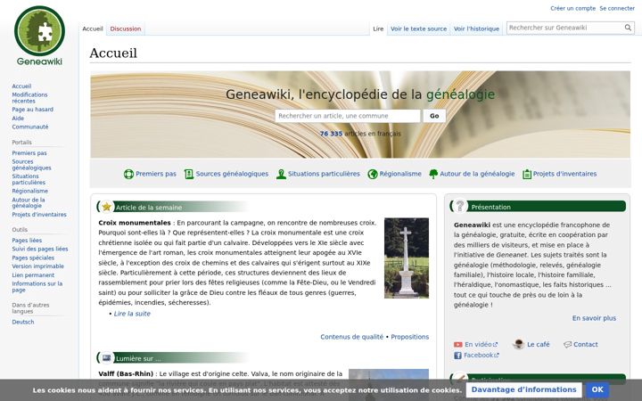Screen dimensions: 642x401
Task: Open the Discussion tab
Action: coord(126,29)
